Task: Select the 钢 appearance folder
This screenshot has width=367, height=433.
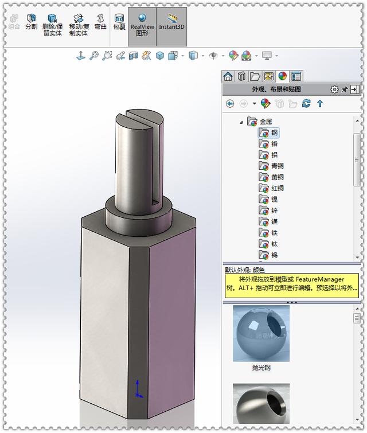Action: click(268, 133)
